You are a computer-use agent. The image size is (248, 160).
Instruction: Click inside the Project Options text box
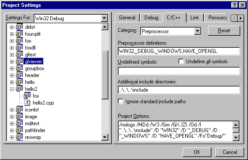point(175,131)
